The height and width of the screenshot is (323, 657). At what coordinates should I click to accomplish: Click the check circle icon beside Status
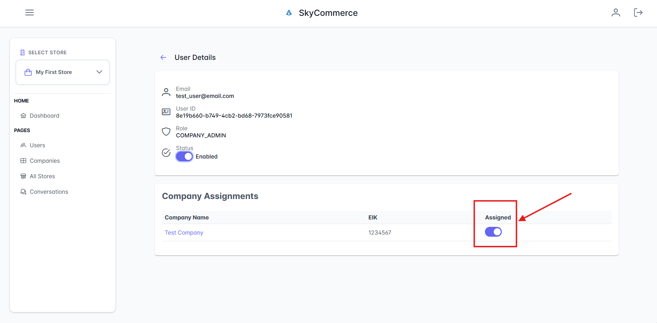(x=166, y=153)
